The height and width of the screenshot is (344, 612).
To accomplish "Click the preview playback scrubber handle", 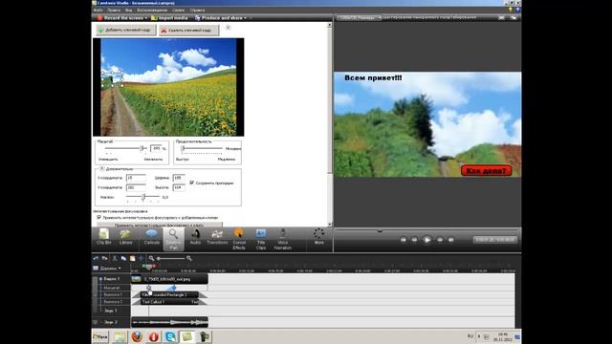I will (380, 231).
